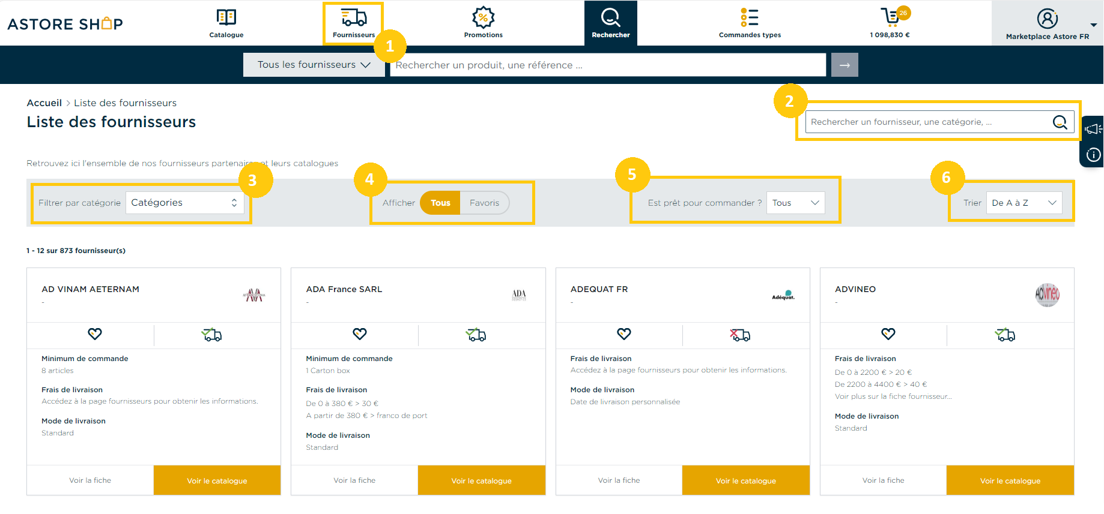Click the supplier search magnifier icon
The height and width of the screenshot is (514, 1104).
coord(1060,122)
